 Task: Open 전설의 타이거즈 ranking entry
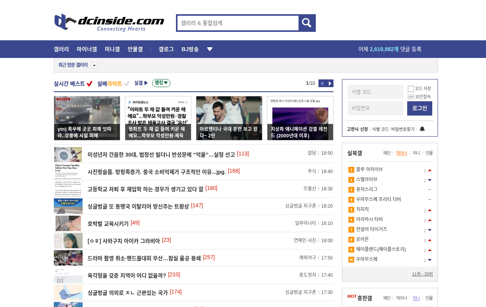(x=372, y=229)
